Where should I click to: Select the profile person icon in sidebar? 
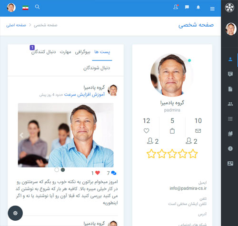click(230, 59)
